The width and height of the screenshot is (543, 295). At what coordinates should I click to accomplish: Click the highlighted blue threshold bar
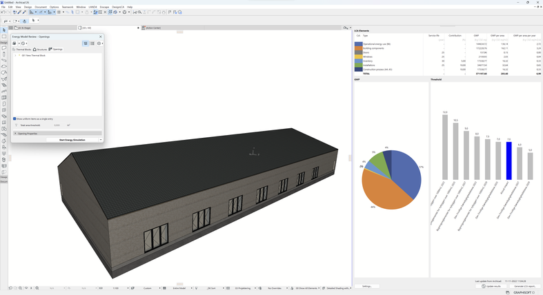pyautogui.click(x=509, y=161)
